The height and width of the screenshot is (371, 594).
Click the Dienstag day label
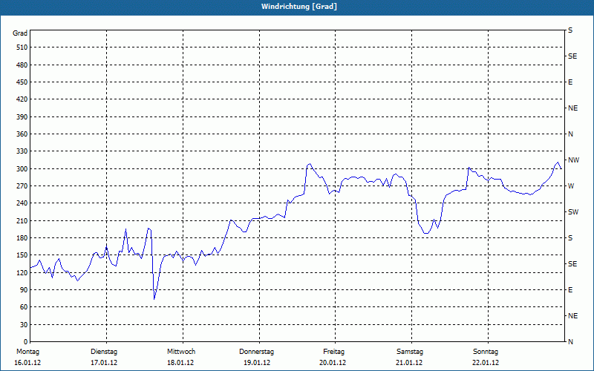[x=104, y=352]
